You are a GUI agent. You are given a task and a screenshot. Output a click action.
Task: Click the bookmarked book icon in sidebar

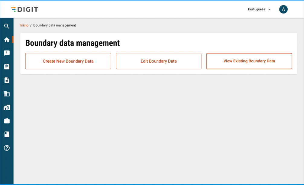point(7,134)
